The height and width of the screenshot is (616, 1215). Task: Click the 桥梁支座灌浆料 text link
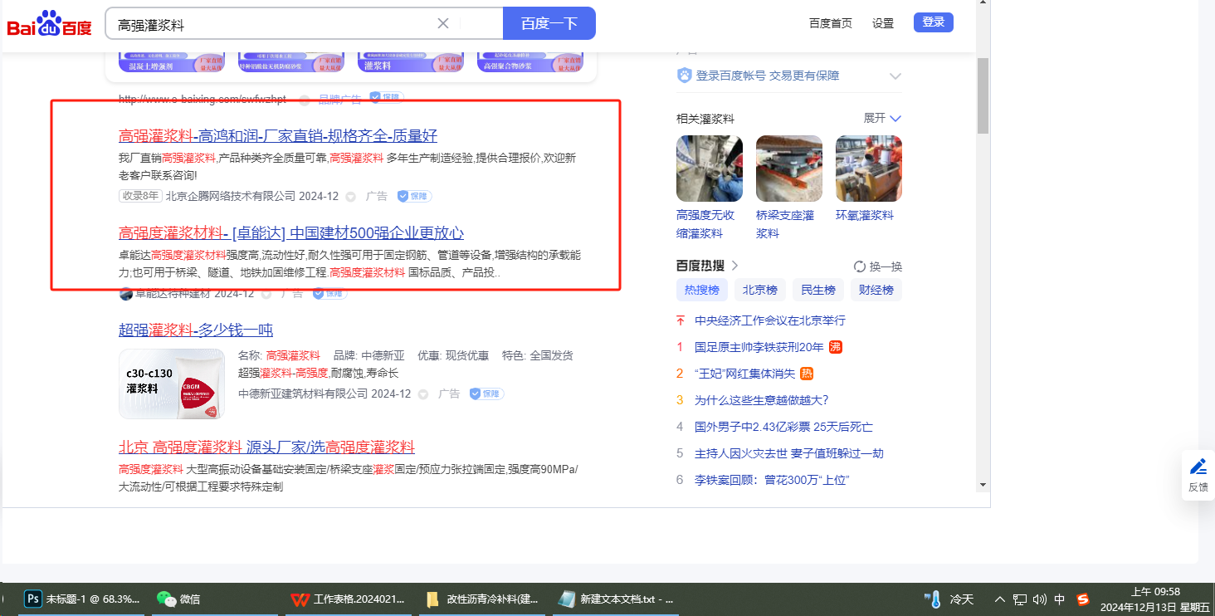(x=785, y=224)
